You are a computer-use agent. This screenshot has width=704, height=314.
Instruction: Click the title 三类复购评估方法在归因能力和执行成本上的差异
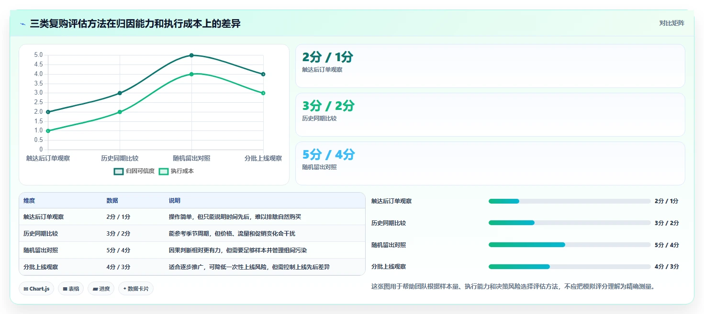(135, 24)
